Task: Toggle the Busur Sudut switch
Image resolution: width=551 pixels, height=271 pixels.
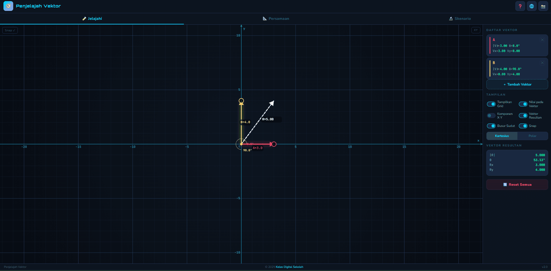Action: 491,126
